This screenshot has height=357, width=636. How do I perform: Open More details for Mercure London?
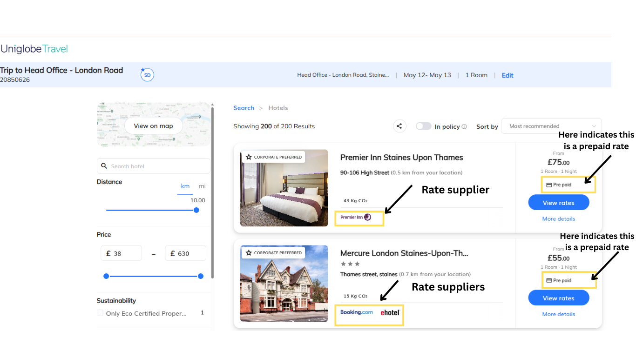point(559,314)
